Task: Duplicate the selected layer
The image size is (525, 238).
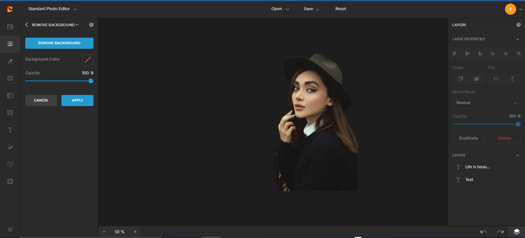Action: click(x=468, y=138)
